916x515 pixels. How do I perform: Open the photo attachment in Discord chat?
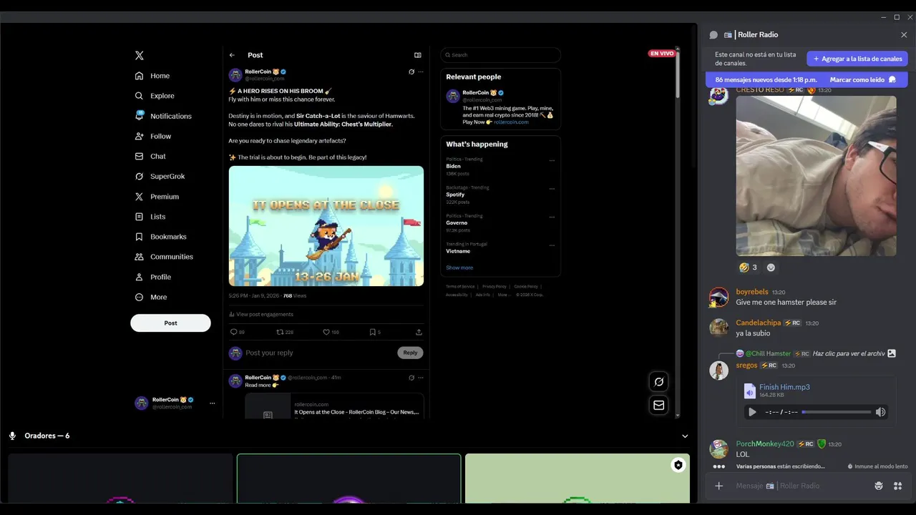[816, 176]
